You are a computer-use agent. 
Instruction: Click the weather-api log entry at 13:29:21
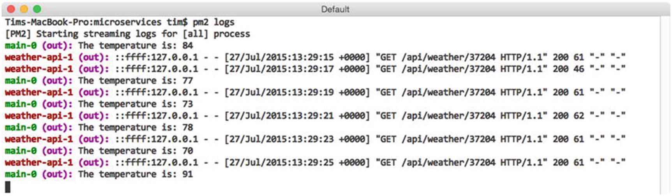315,116
